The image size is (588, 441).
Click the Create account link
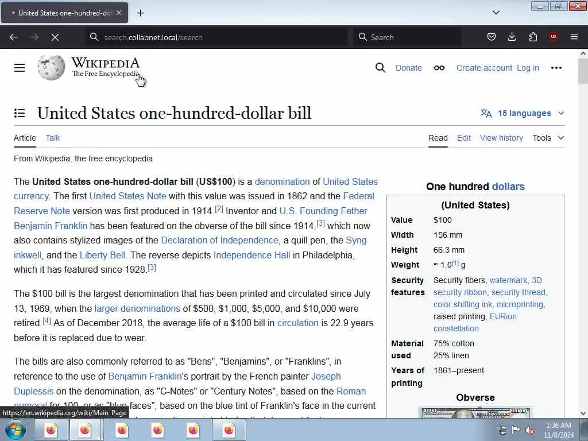tap(484, 68)
